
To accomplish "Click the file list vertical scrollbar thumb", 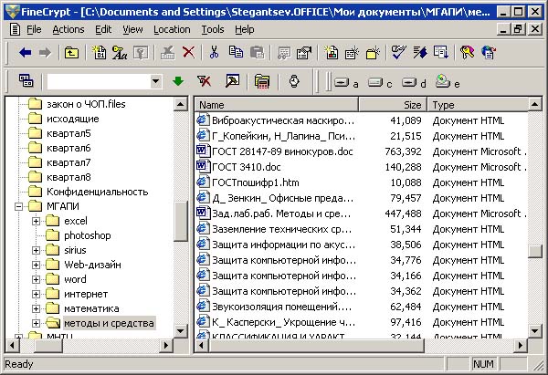I will click(534, 251).
